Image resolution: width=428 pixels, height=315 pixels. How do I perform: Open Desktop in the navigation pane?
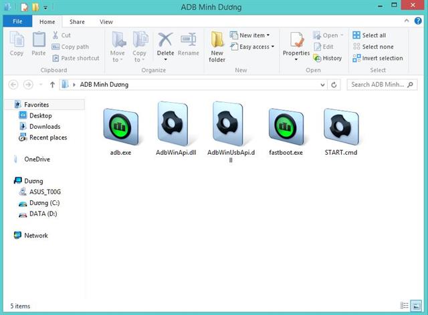pos(35,115)
